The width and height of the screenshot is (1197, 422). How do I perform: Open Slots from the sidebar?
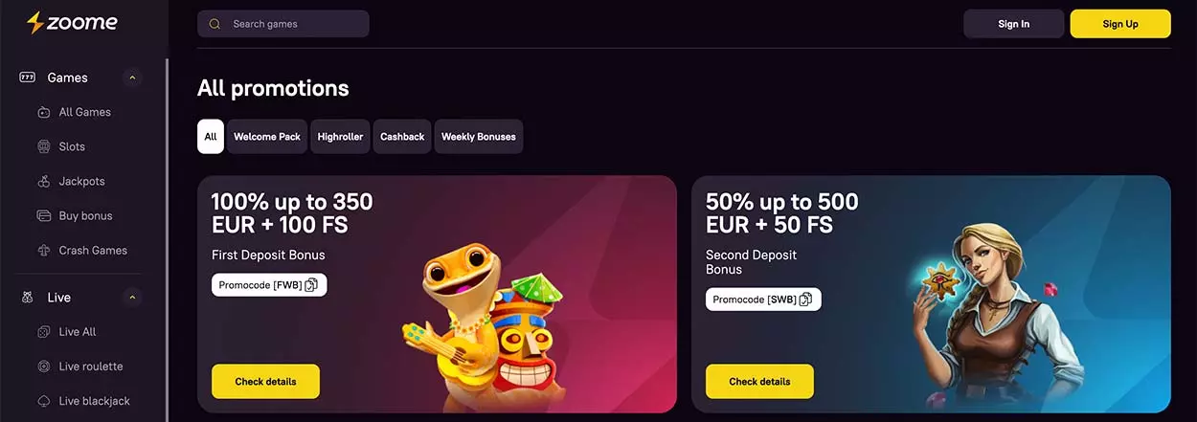point(72,146)
